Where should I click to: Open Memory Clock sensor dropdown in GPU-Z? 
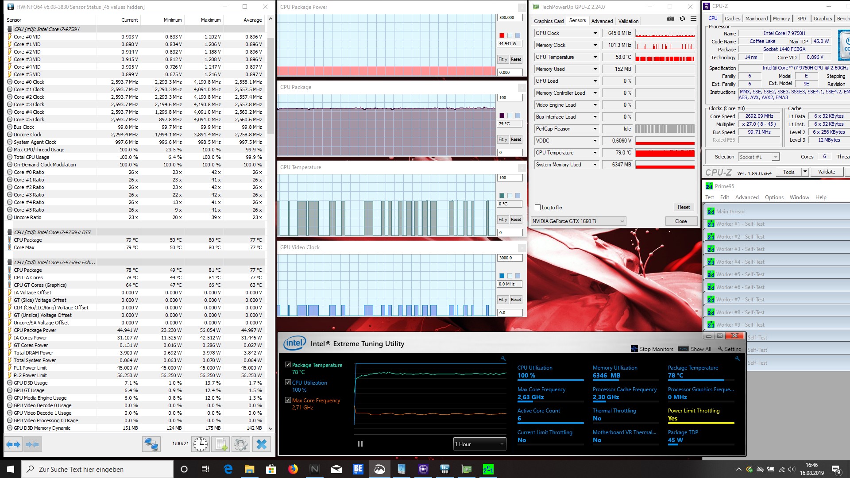tap(595, 45)
